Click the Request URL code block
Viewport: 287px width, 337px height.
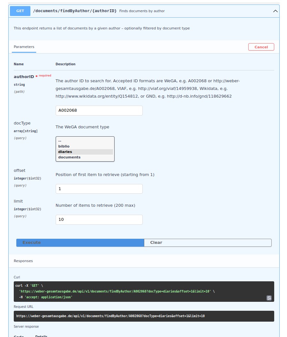[x=144, y=316]
